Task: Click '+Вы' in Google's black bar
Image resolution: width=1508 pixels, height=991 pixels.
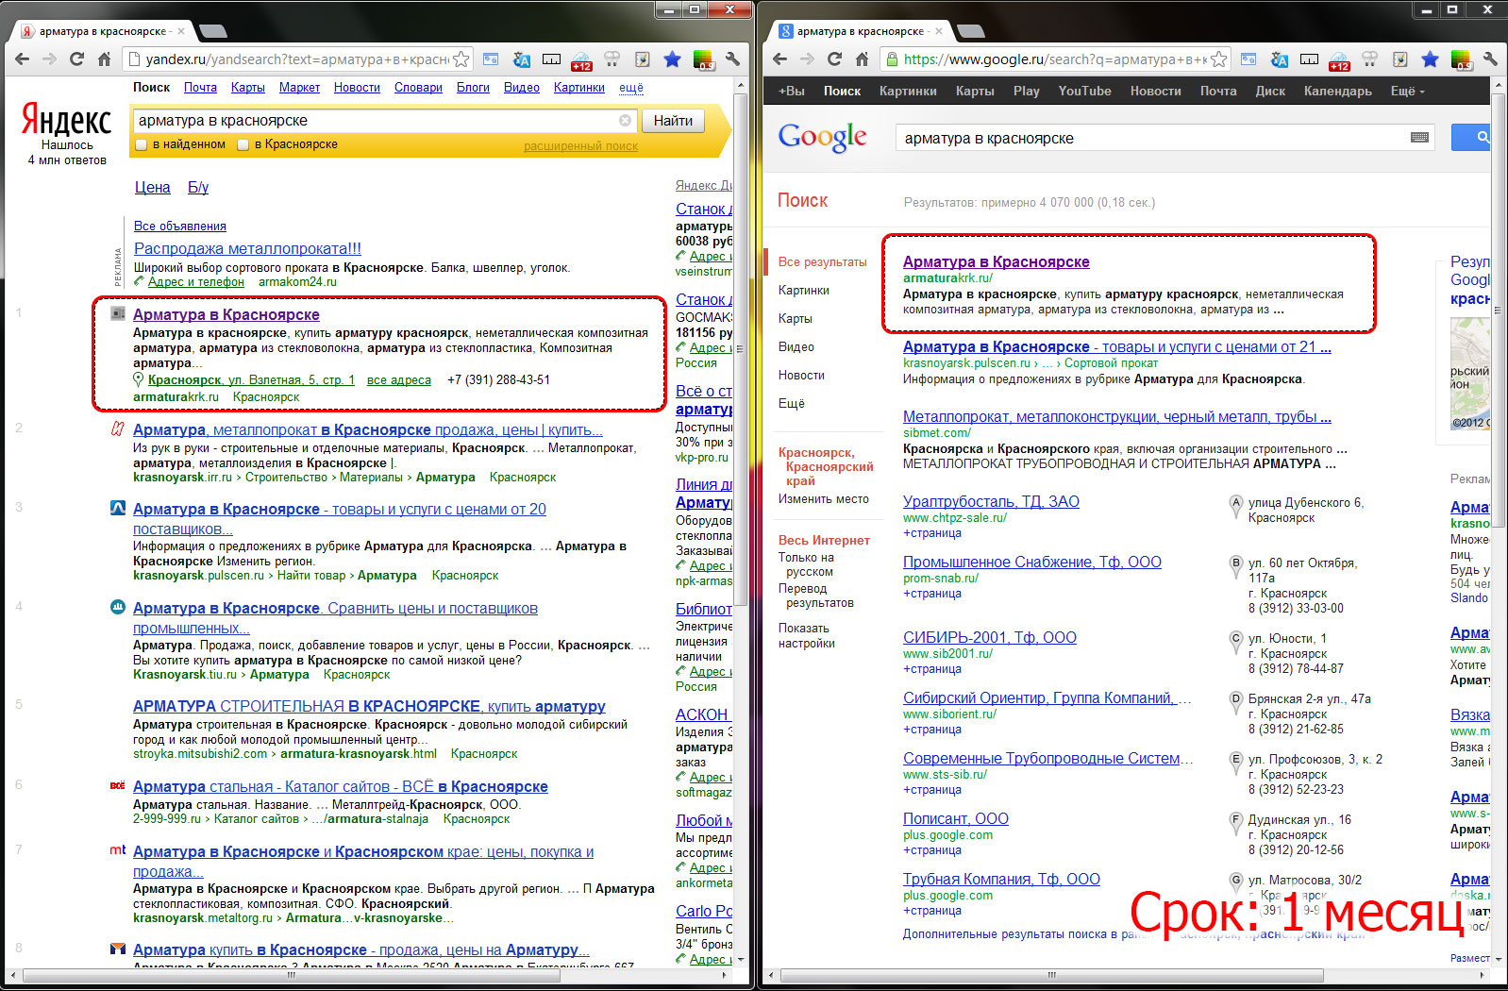Action: tap(792, 91)
